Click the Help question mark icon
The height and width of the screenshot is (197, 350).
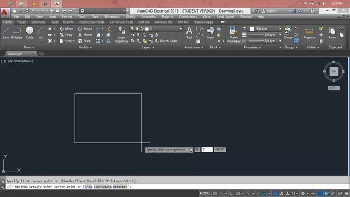pyautogui.click(x=312, y=11)
